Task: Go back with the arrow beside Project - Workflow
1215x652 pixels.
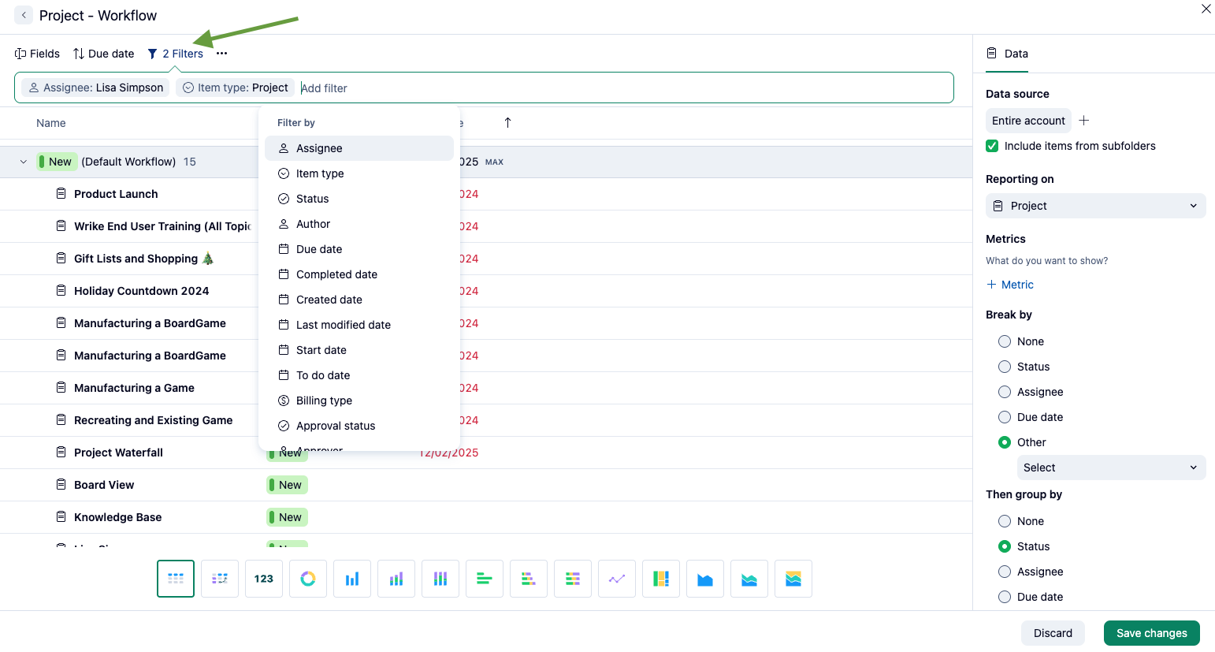Action: coord(24,15)
